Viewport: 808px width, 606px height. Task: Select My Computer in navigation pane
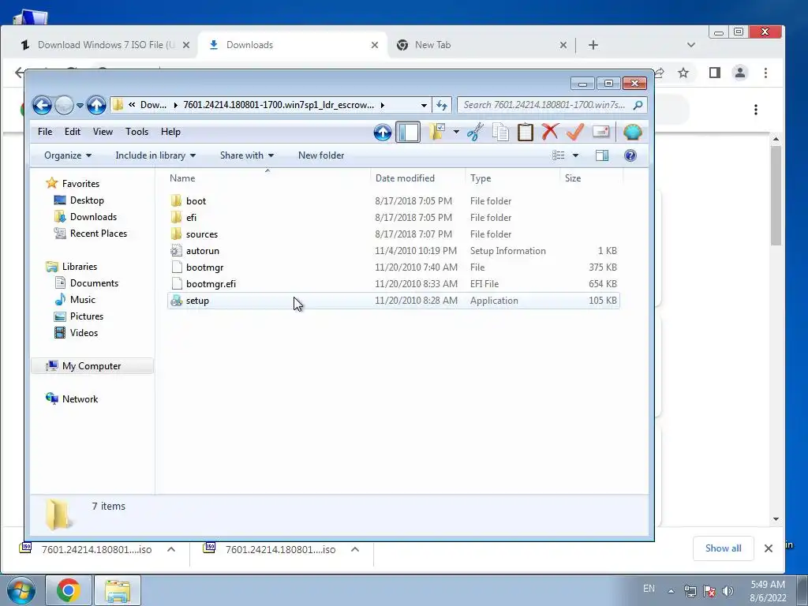92,366
